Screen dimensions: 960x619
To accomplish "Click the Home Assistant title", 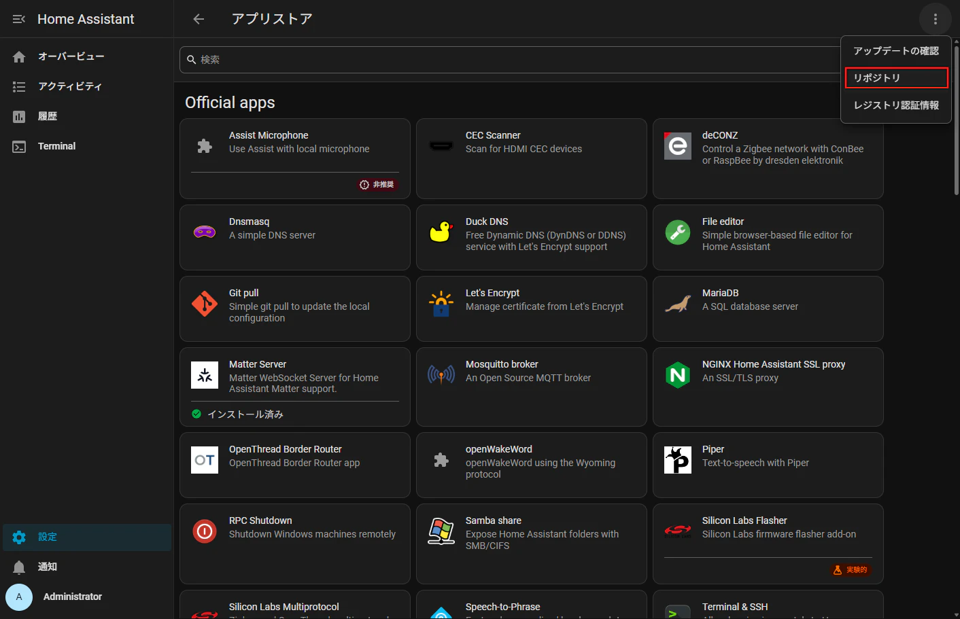I will pos(86,19).
